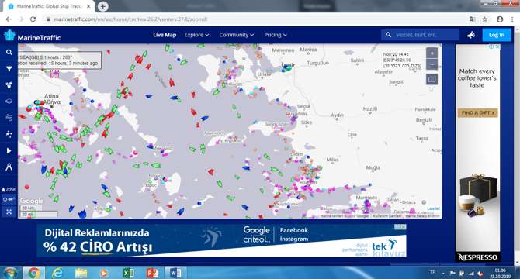Viewport: 520px width, 279px height.
Task: Open Excel from the Windows taskbar
Action: pyautogui.click(x=128, y=273)
